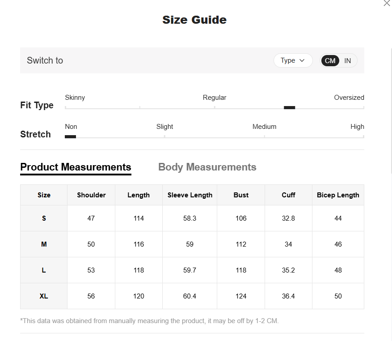Screen dimensions: 392x341
Task: Click the Bicep Length column header
Action: coord(338,195)
